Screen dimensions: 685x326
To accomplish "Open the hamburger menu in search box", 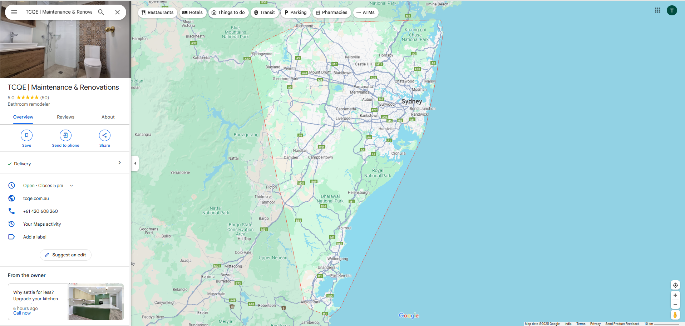I will (x=14, y=12).
